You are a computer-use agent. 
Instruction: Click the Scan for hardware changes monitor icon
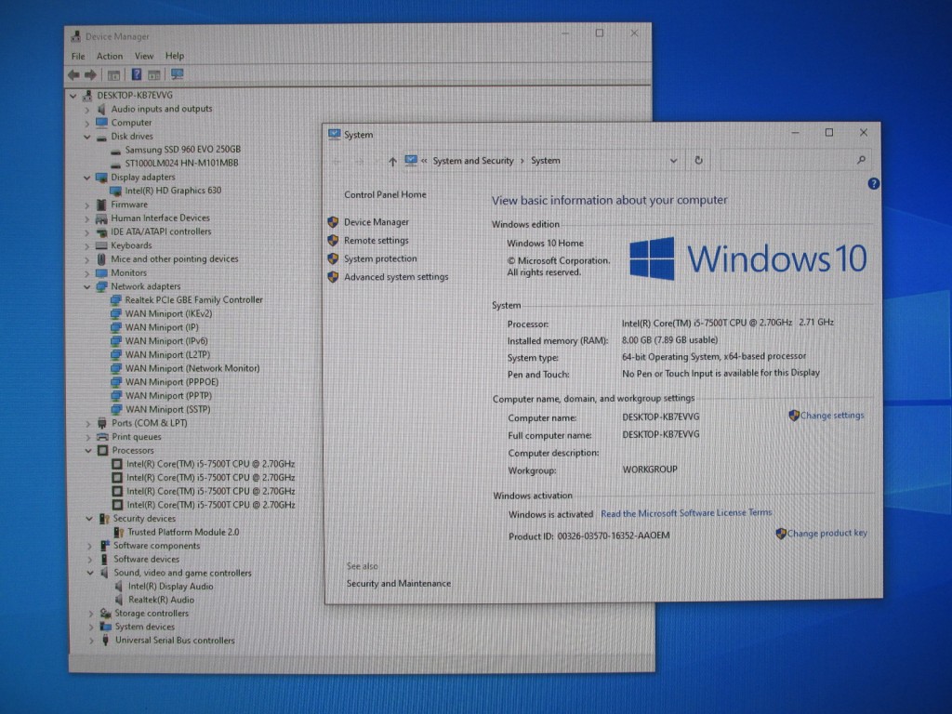pos(177,75)
